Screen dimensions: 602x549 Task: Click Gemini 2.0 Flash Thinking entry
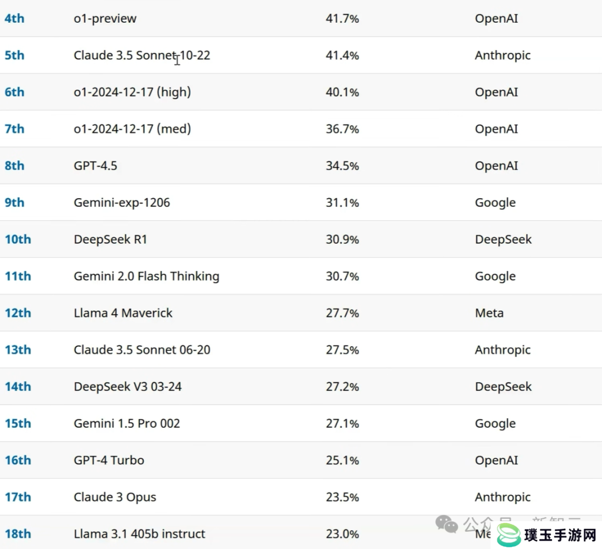click(x=146, y=276)
